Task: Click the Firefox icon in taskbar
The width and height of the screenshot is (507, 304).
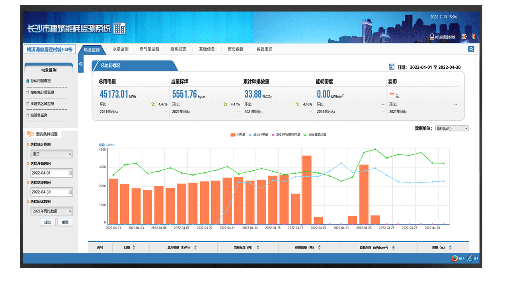Action: 454,258
